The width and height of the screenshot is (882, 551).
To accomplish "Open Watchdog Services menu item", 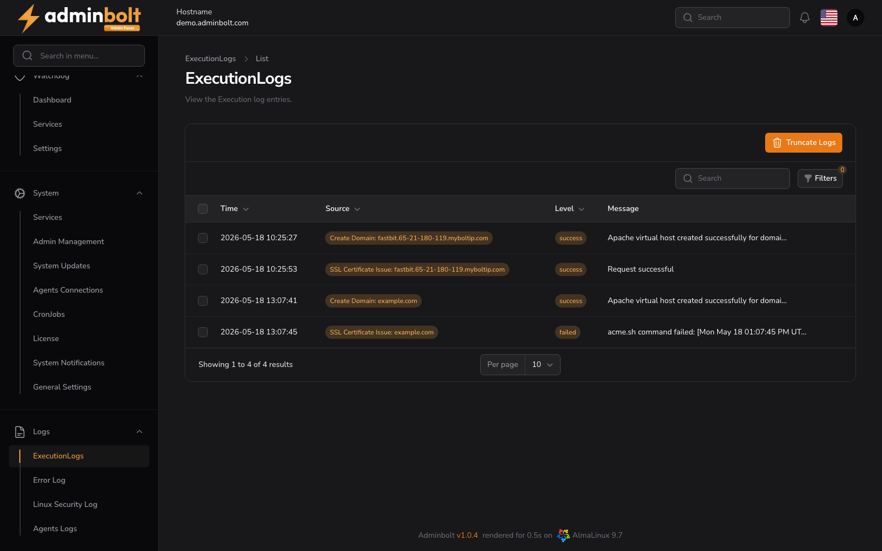I will click(x=47, y=125).
